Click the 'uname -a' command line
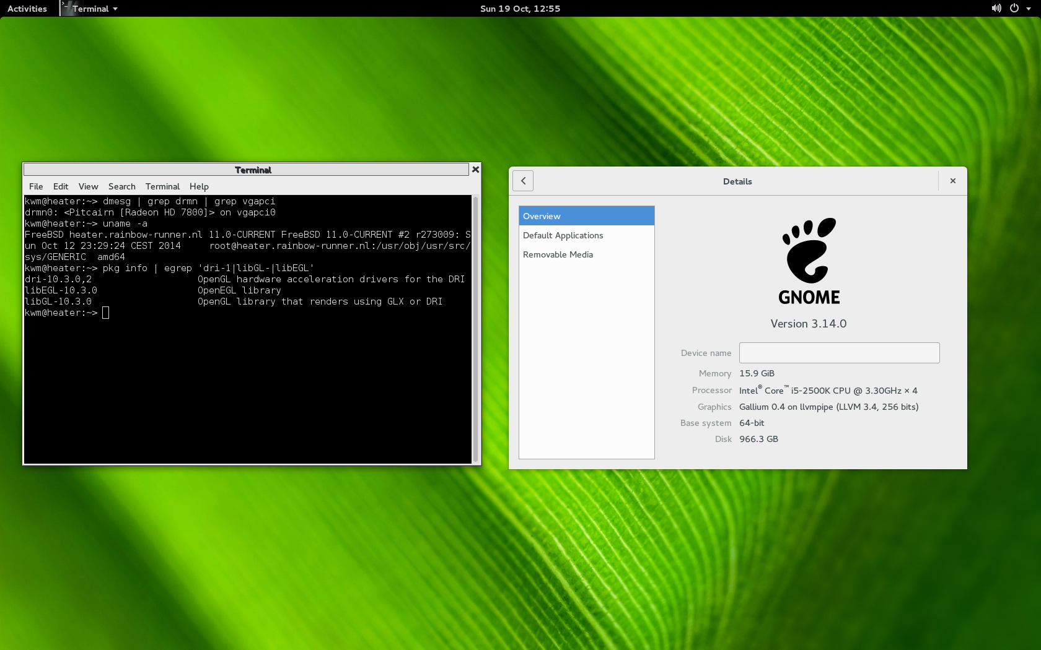The image size is (1041, 650). (x=86, y=223)
